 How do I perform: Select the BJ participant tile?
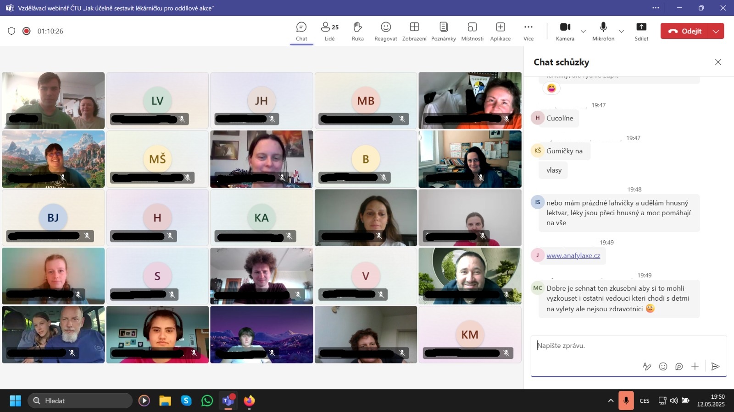53,217
